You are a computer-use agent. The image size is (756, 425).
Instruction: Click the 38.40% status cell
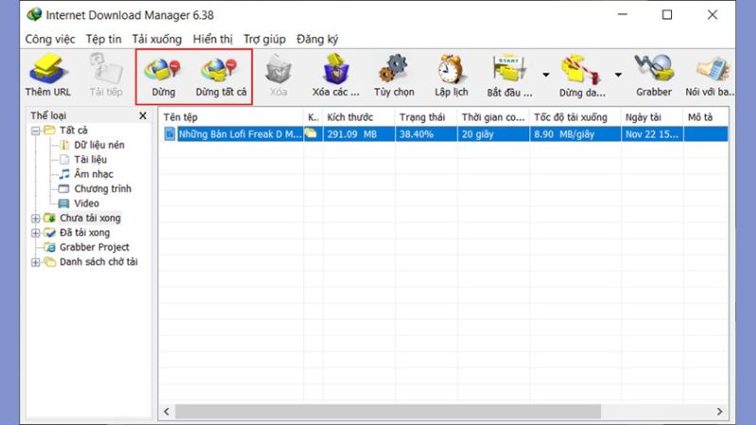tap(426, 134)
